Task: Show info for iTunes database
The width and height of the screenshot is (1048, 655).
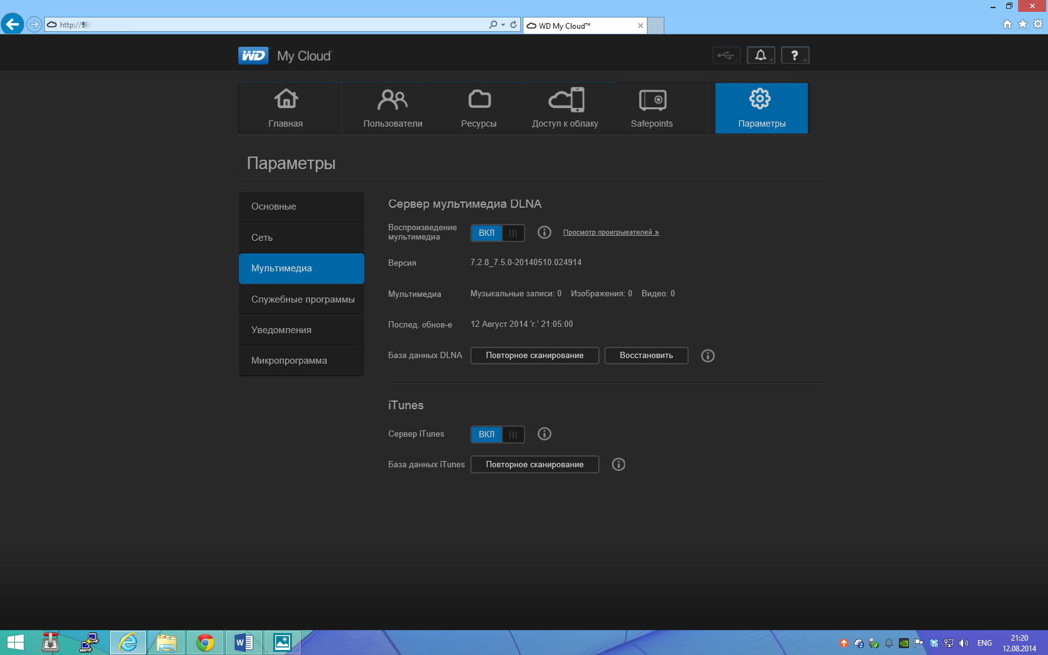Action: (x=618, y=464)
